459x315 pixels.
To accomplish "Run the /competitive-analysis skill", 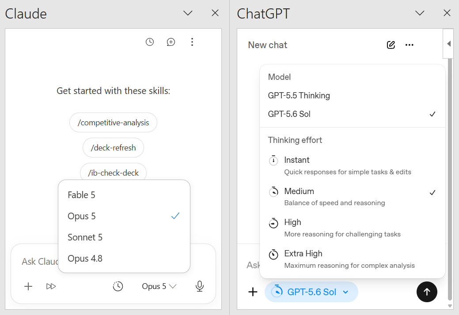I will [113, 123].
